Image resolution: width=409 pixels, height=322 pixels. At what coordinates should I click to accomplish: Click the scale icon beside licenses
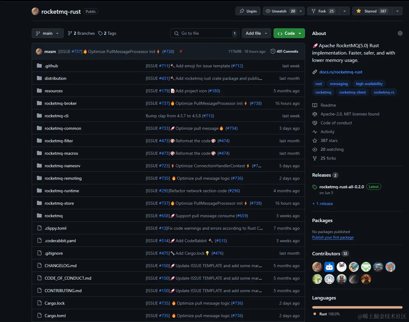point(315,114)
